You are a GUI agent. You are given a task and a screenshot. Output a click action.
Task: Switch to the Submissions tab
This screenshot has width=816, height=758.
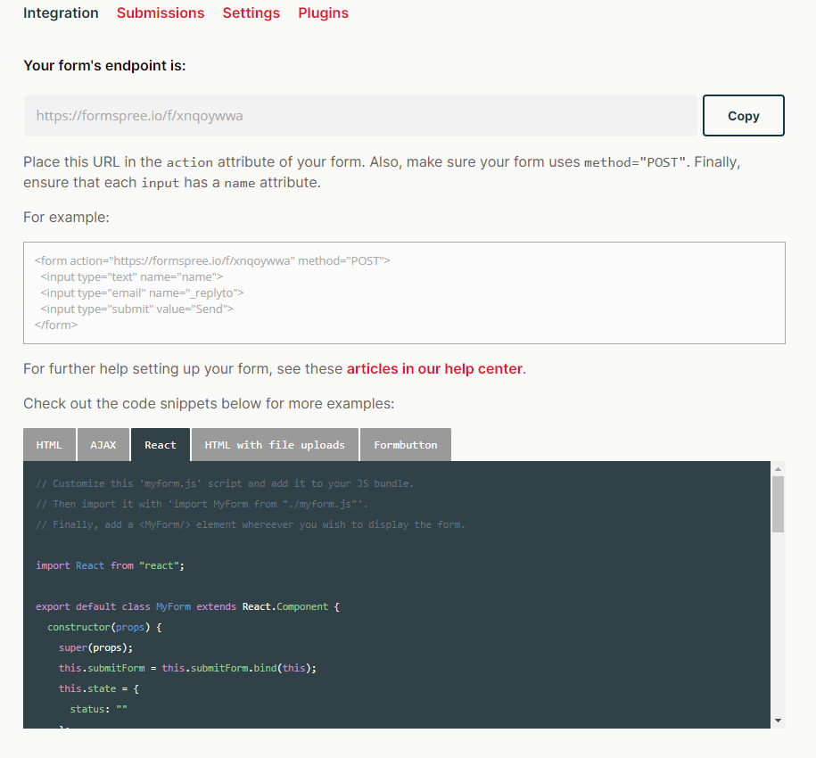tap(161, 13)
